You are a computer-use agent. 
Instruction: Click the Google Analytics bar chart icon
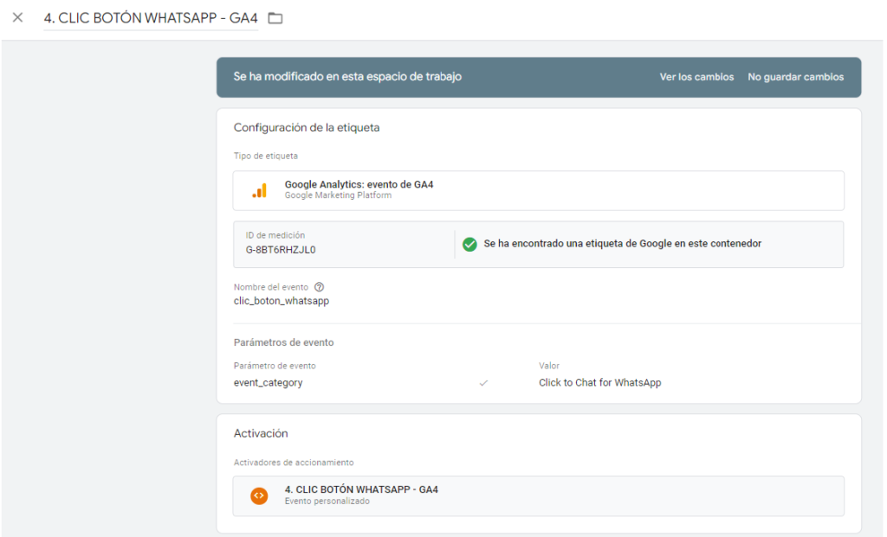click(260, 190)
